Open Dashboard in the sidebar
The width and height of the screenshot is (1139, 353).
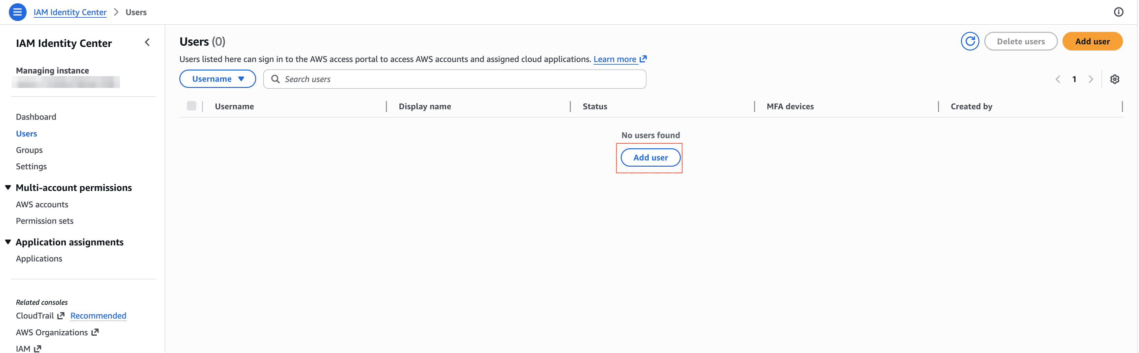36,117
